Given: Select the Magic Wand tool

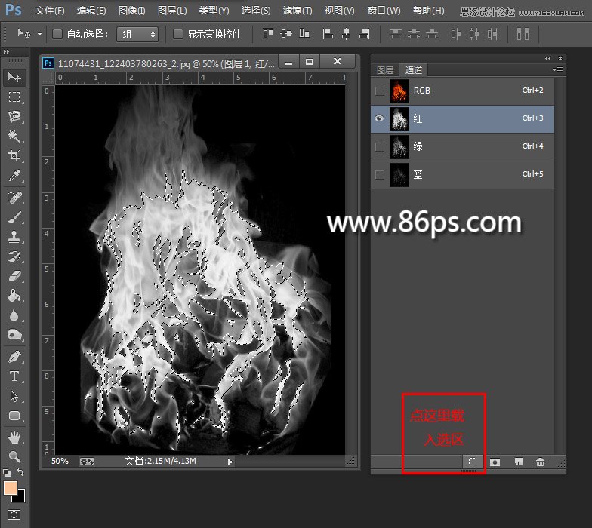Looking at the screenshot, I should [14, 136].
